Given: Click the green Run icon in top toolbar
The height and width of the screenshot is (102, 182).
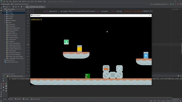Looking at the screenshot, I should (x=171, y=4).
